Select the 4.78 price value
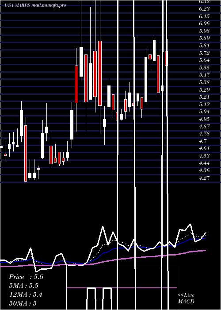The height and width of the screenshot is (310, 221). pos(204,134)
